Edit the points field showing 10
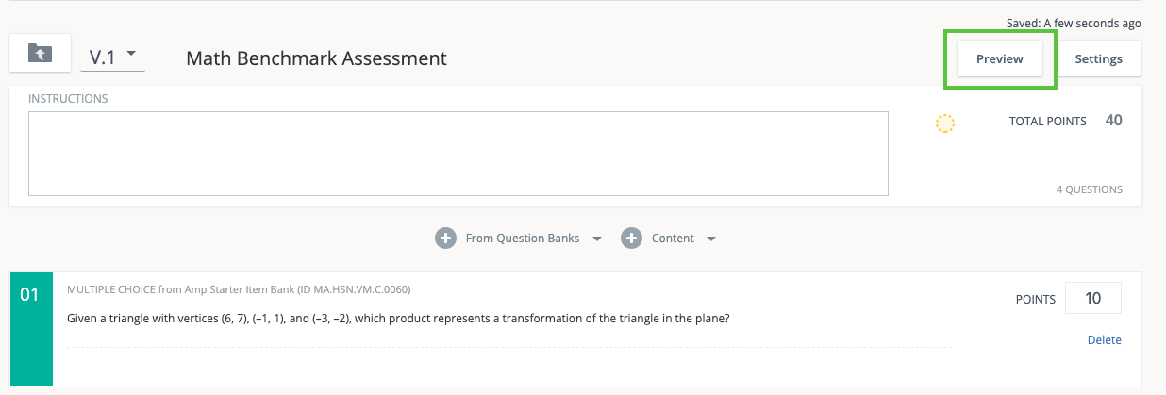Image resolution: width=1166 pixels, height=395 pixels. (1092, 299)
